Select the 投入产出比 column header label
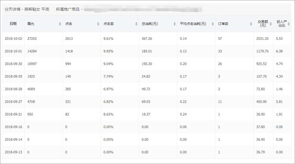This screenshot has height=164, width=295. 282,24
